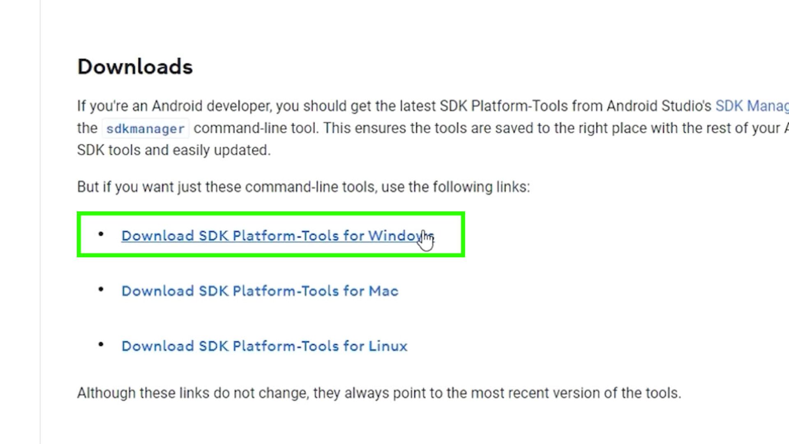Click the vertical divider line at left
Viewport: 789px width, 444px height.
(x=40, y=222)
